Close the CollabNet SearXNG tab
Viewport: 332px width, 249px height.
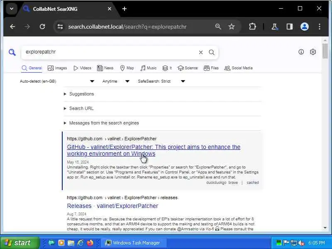click(x=110, y=9)
